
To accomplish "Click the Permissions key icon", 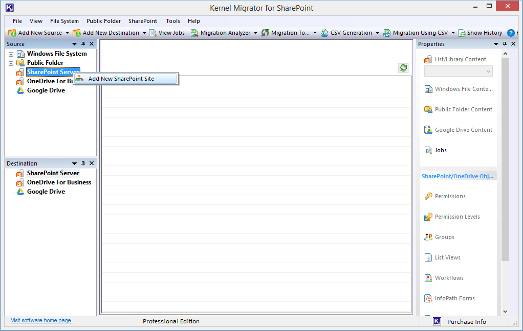I will tap(428, 196).
